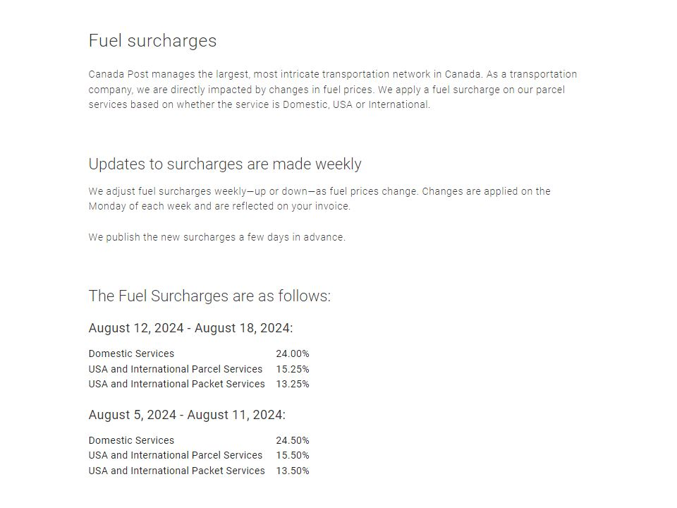The width and height of the screenshot is (677, 508).
Task: Click "The Fuel Surcharges are as follows:" heading
Action: point(209,296)
